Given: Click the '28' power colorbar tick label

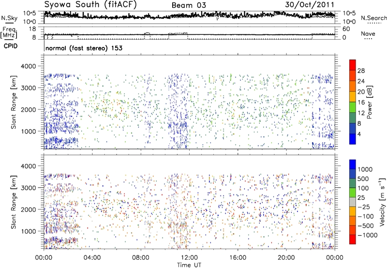Looking at the screenshot, I should click(x=361, y=71).
